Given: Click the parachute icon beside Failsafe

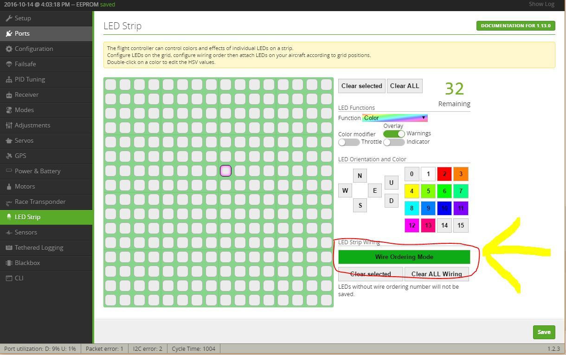Looking at the screenshot, I should pyautogui.click(x=9, y=64).
